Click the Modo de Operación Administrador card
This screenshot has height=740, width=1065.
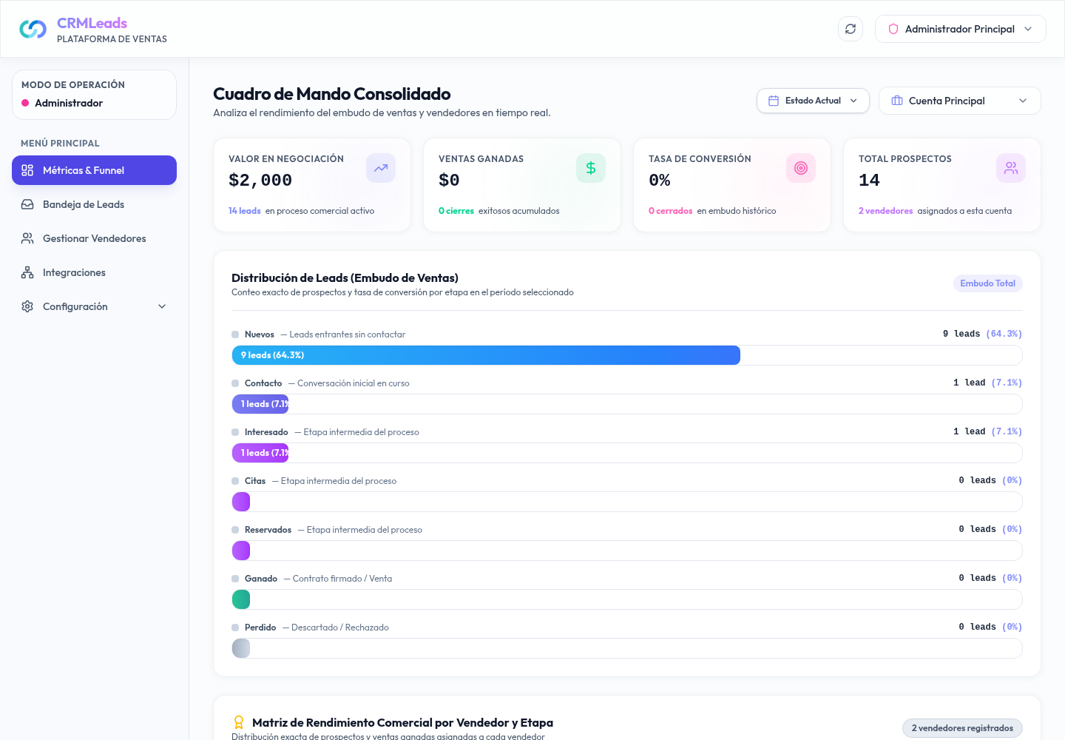[x=94, y=95]
